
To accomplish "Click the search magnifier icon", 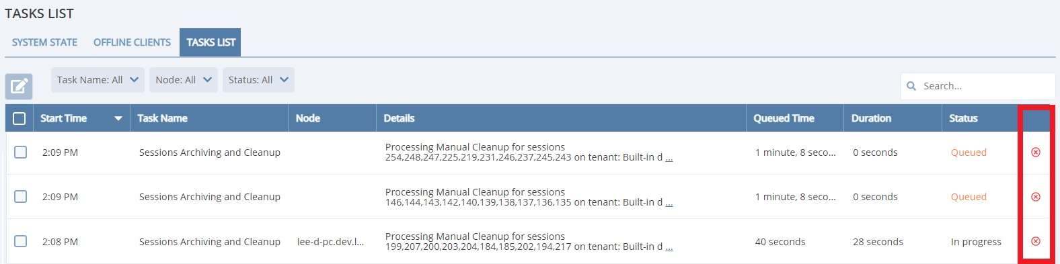I will coord(911,86).
